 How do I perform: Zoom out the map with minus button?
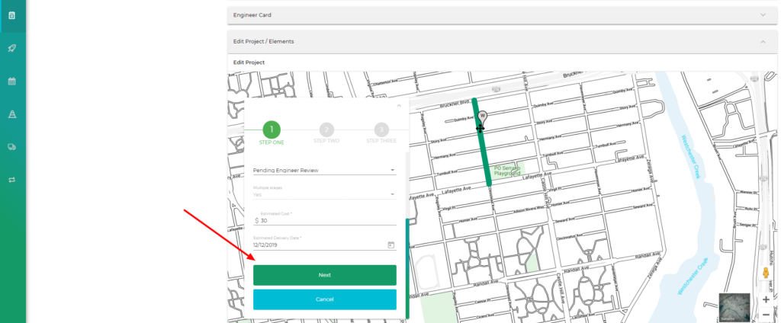point(766,315)
